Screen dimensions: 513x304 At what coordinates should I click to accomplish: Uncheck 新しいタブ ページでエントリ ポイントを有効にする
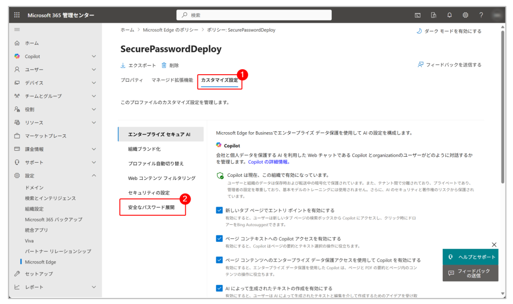(219, 210)
